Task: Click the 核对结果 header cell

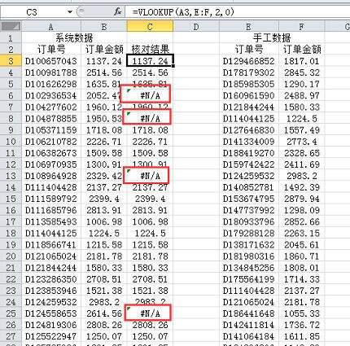Action: pyautogui.click(x=150, y=50)
